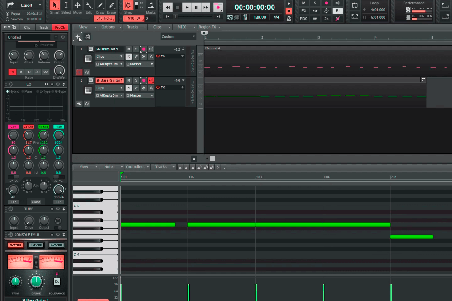The width and height of the screenshot is (452, 301).
Task: Open the 643 Ticks dropdown
Action: (105, 18)
